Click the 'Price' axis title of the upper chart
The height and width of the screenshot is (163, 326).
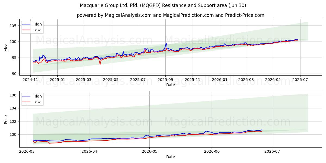click(x=6, y=48)
